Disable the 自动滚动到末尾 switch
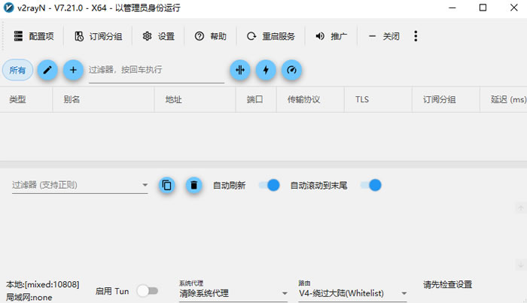The image size is (527, 303). point(370,185)
